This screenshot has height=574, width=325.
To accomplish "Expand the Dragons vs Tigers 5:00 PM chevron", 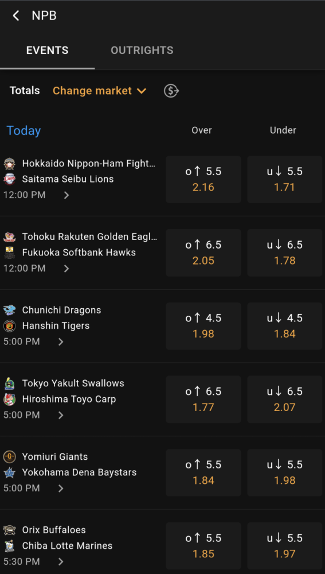I will (61, 342).
